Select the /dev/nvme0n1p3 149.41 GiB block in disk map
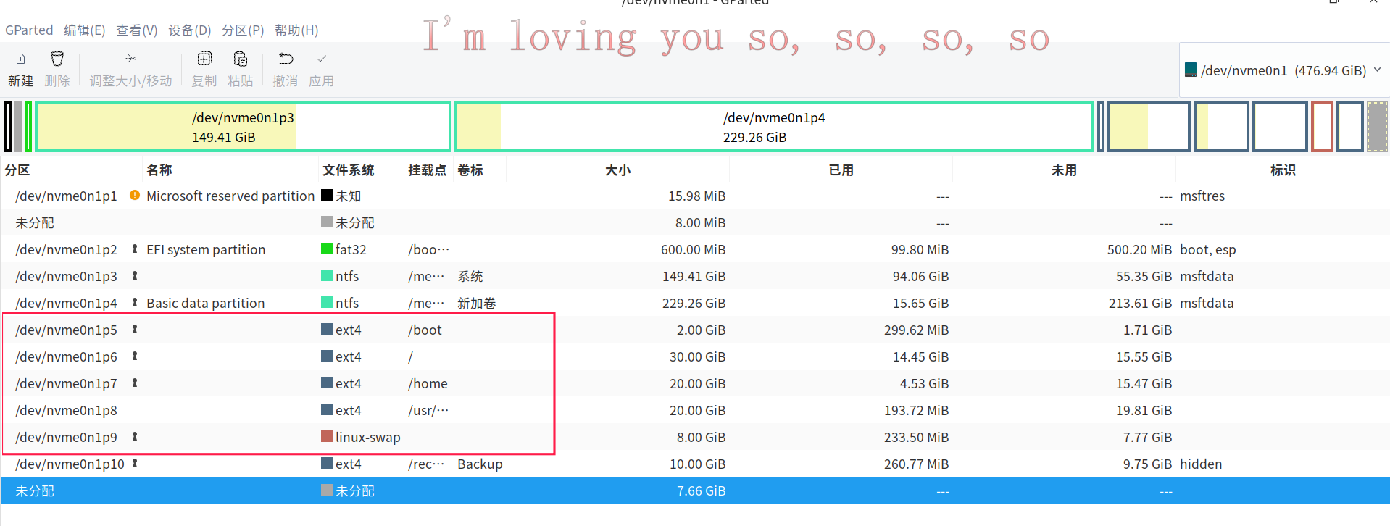Viewport: 1390px width, 526px height. (x=244, y=127)
